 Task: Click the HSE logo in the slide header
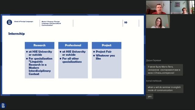[x=9, y=22]
